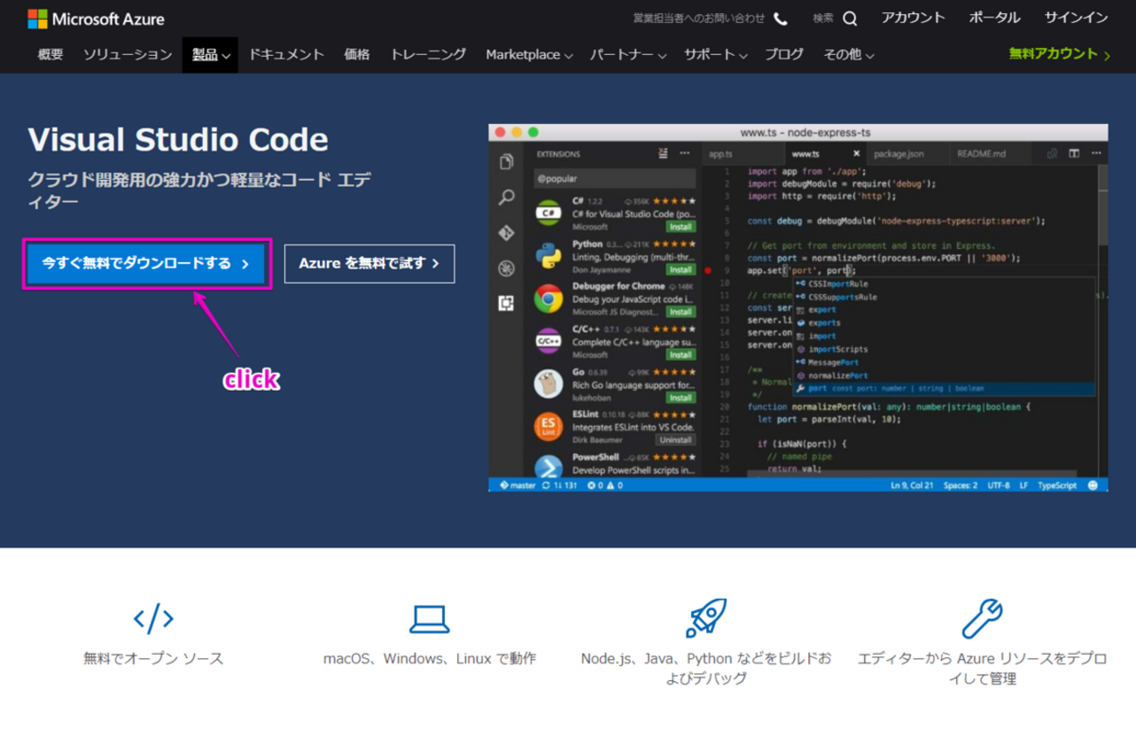Click the phone icon beside sales contact
The width and height of the screenshot is (1136, 736).
(x=780, y=18)
